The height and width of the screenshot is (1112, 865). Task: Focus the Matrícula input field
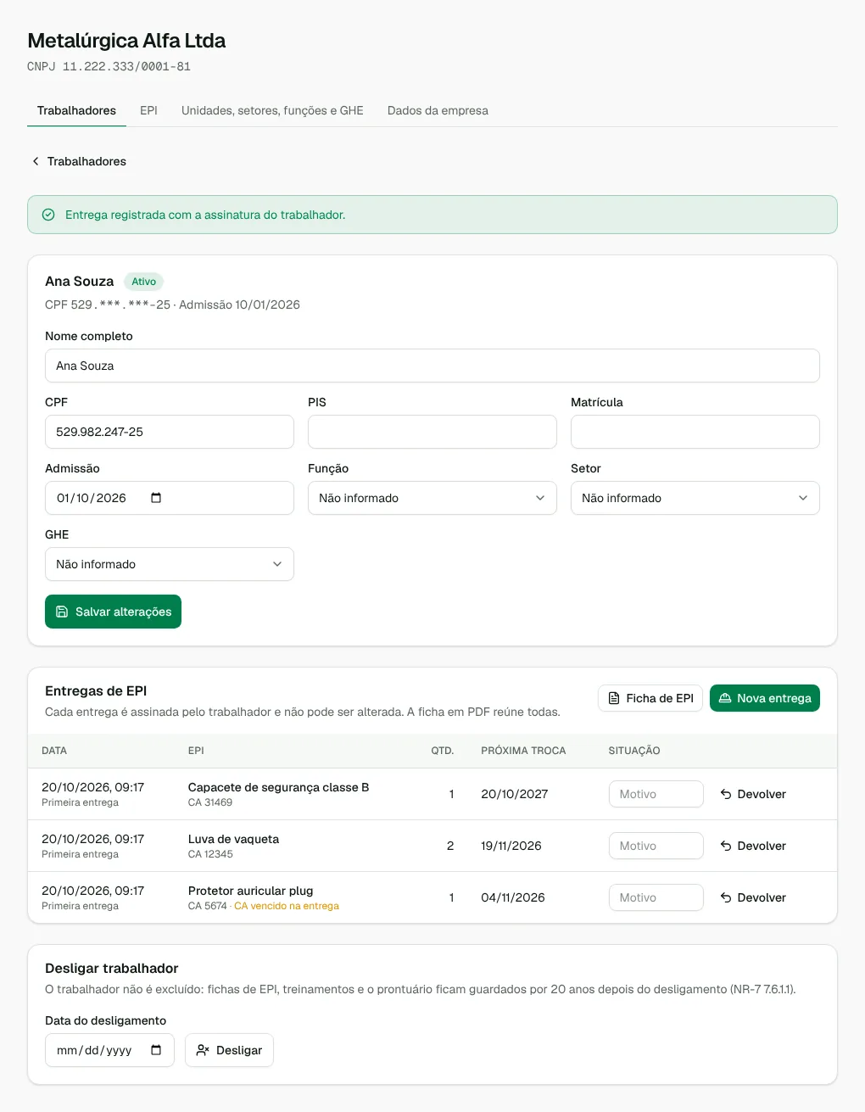(695, 432)
